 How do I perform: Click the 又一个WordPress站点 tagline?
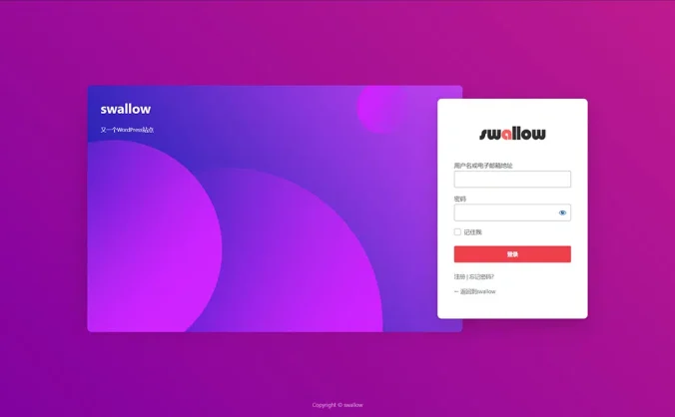pos(127,130)
